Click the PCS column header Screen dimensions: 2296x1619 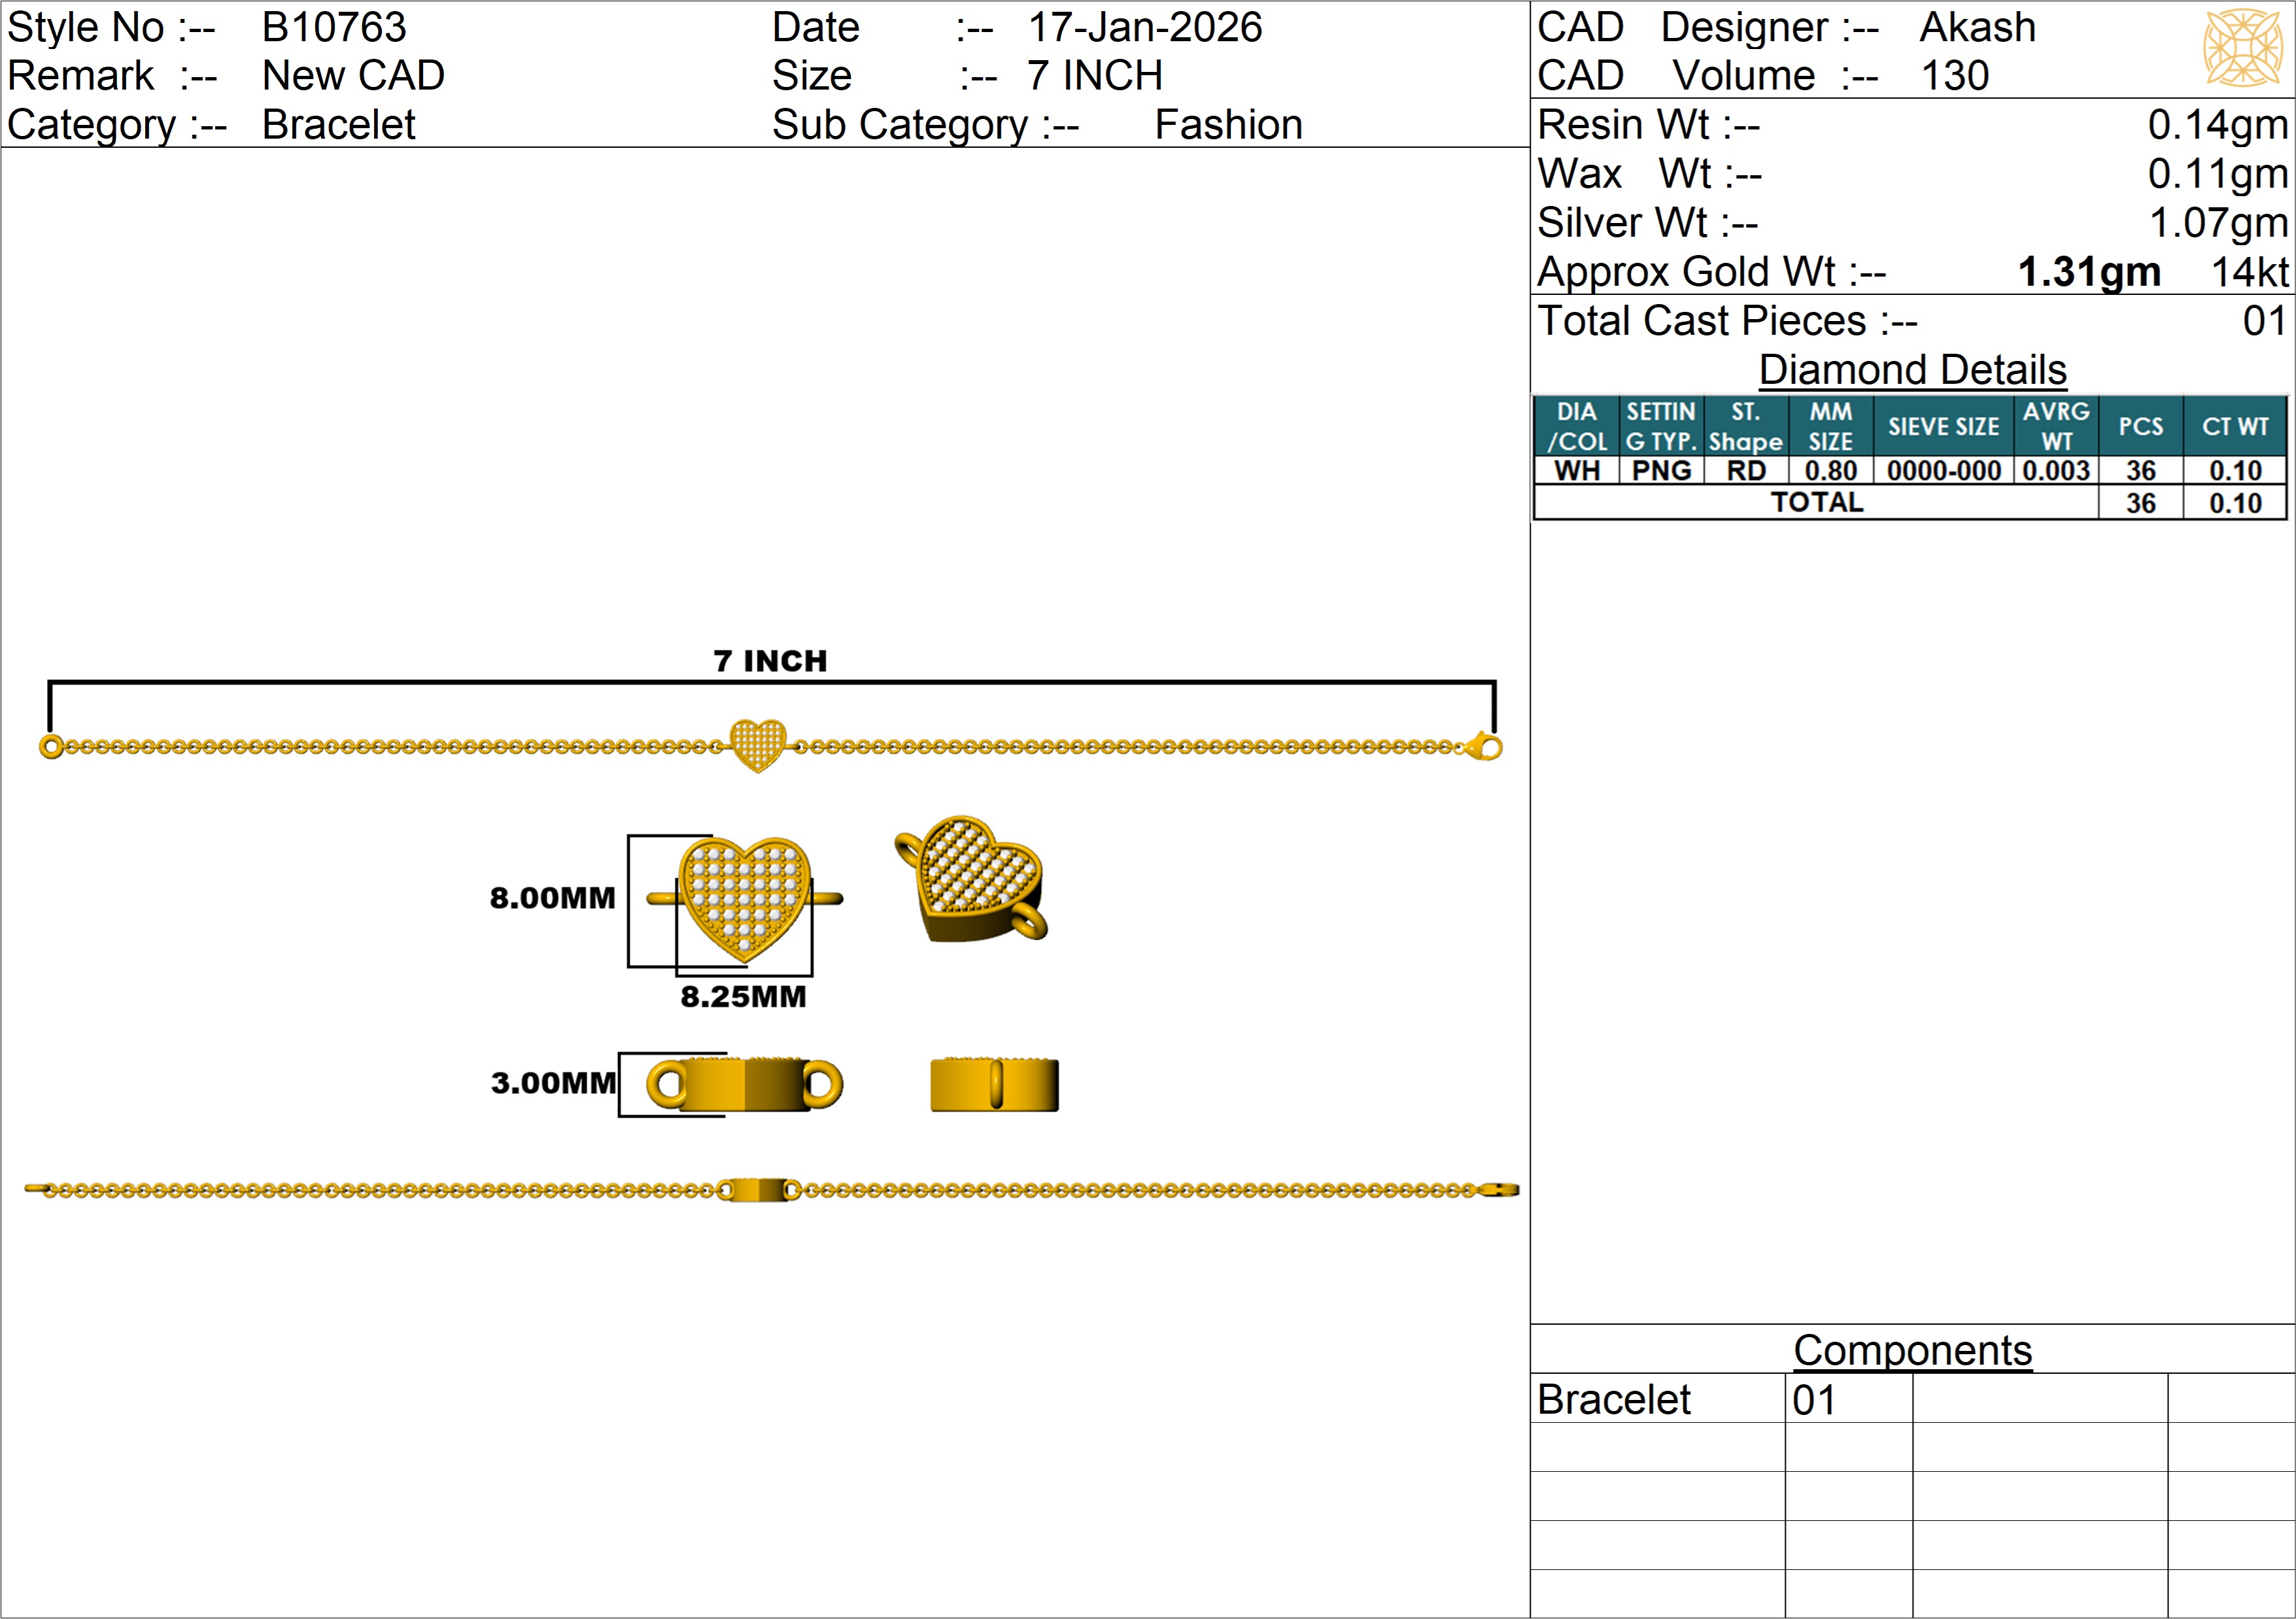point(2140,427)
